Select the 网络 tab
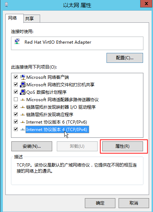This screenshot has height=212, width=153. click(15, 18)
